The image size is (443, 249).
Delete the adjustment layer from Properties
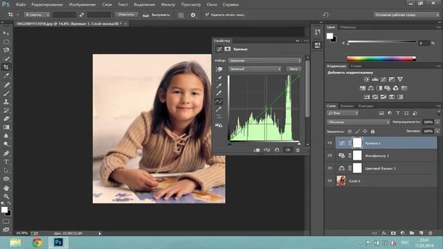point(298,150)
